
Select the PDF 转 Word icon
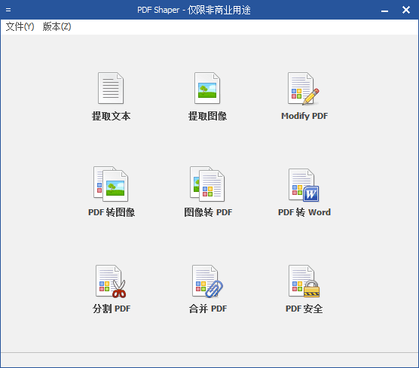click(304, 185)
